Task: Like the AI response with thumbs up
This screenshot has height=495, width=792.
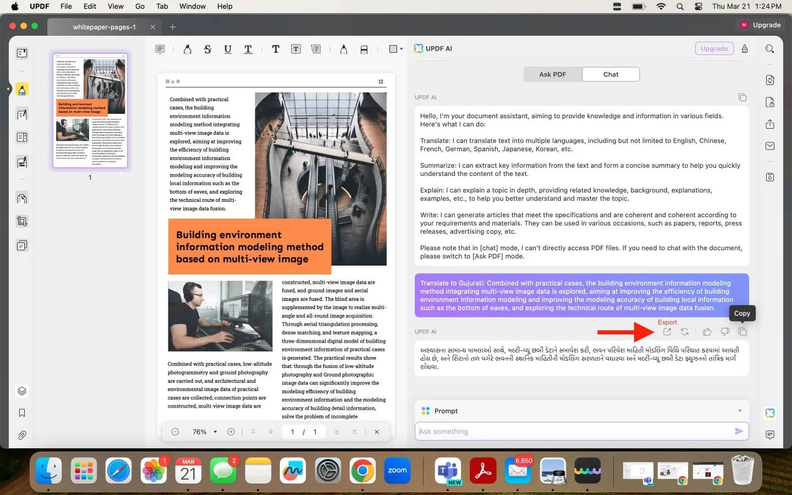Action: [x=707, y=332]
